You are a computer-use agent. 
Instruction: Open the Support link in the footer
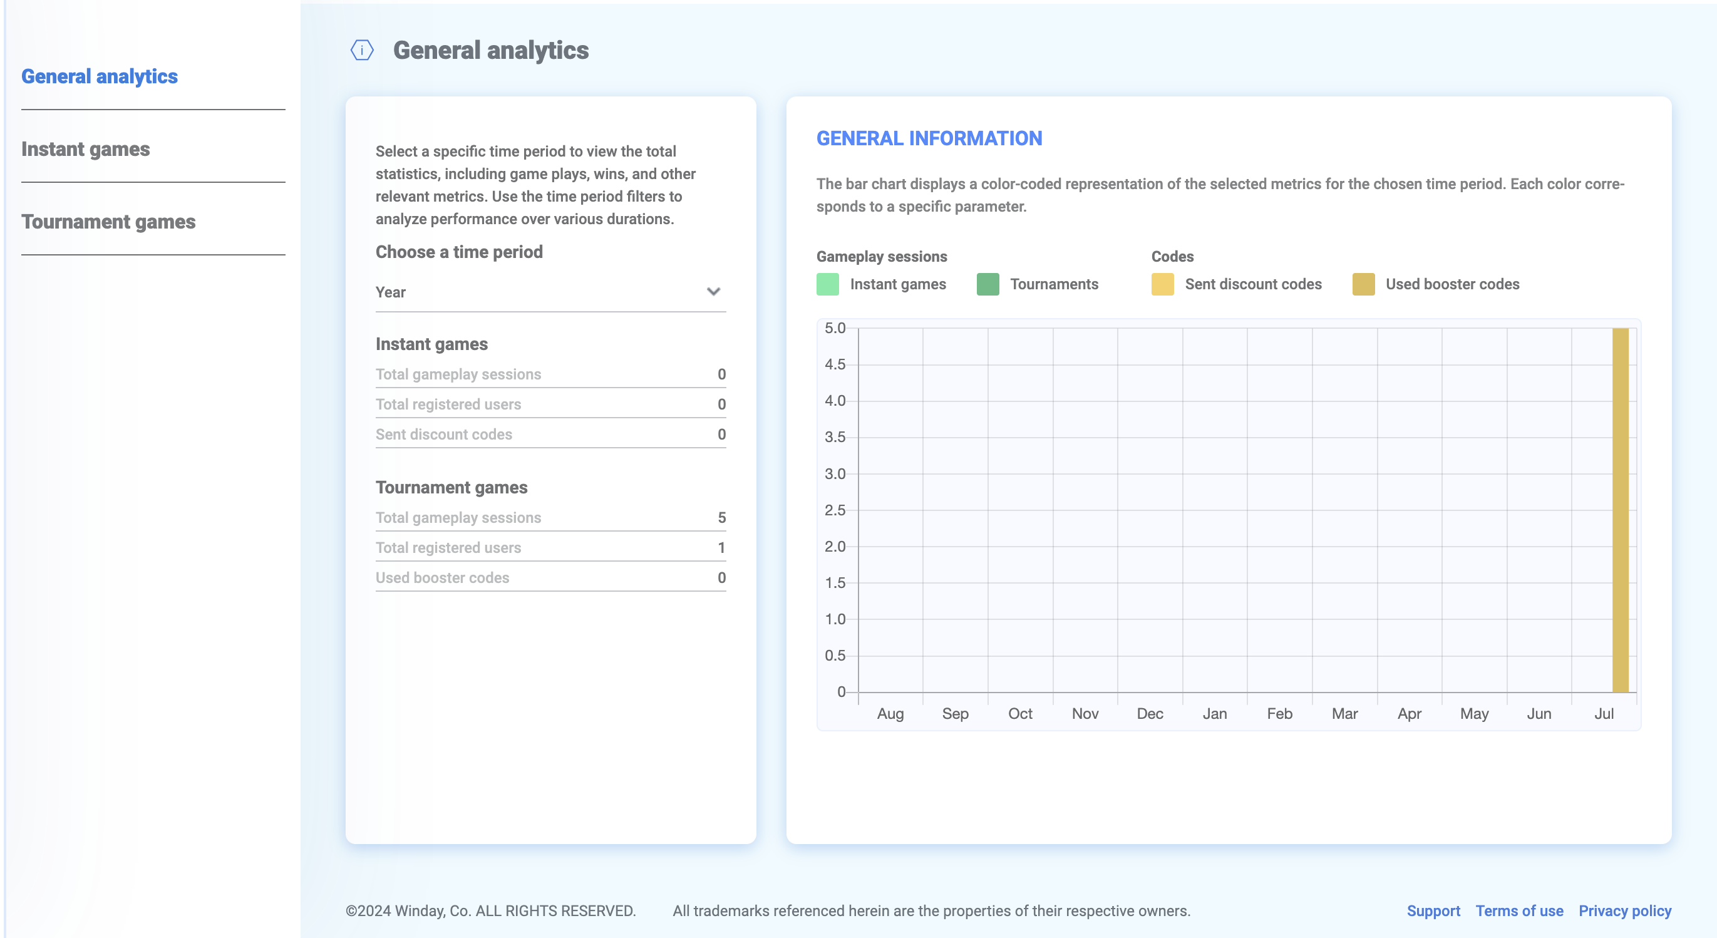tap(1433, 910)
